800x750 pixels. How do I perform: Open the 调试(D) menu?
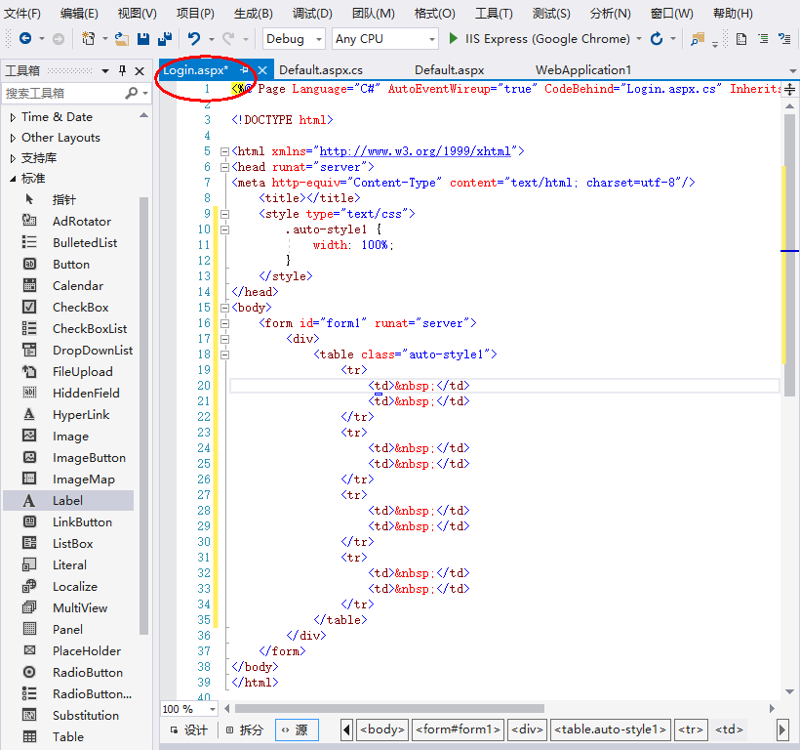311,14
